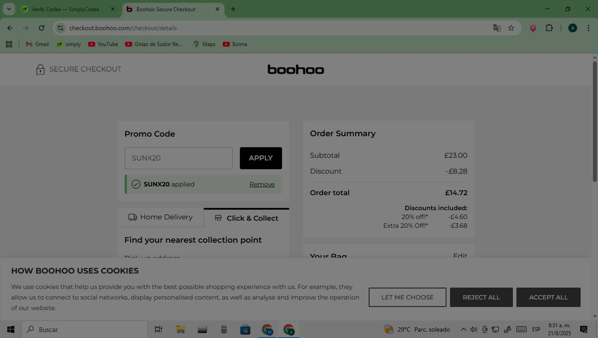Open the Chrome profile avatar

coord(572,28)
